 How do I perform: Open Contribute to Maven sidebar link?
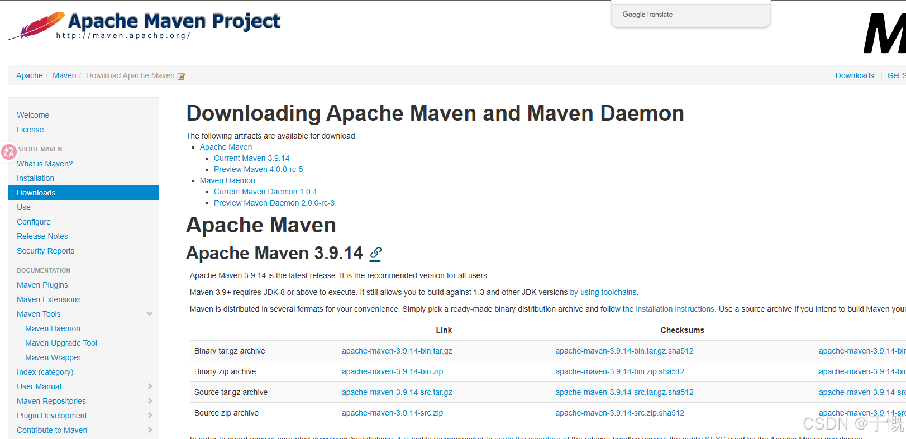(52, 430)
